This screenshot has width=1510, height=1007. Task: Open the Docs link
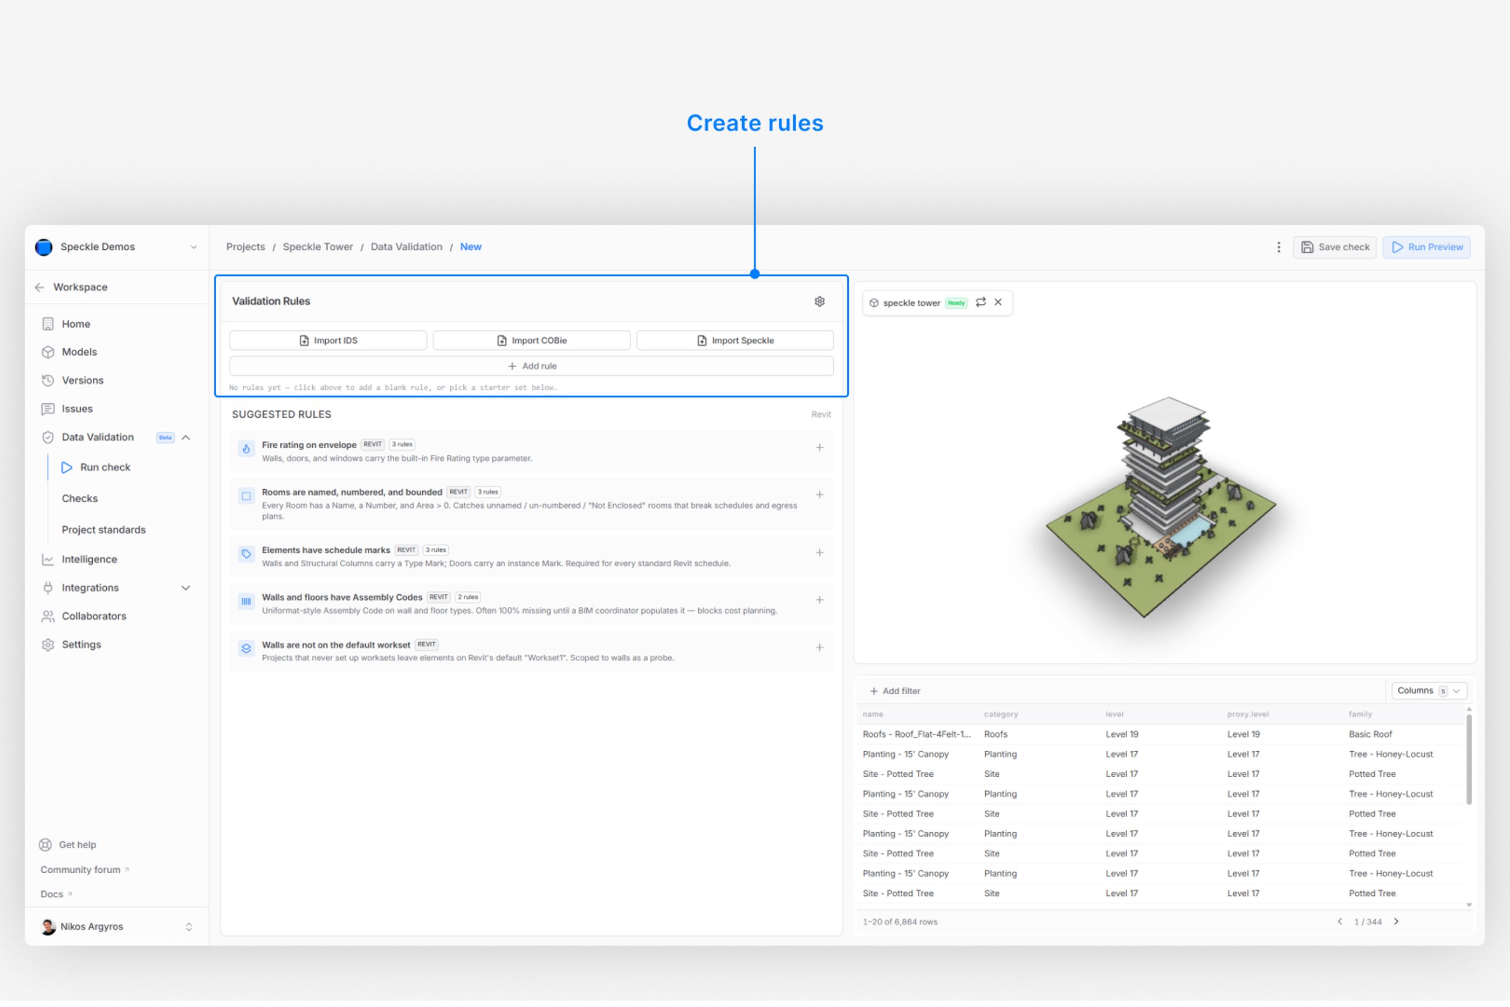click(x=56, y=895)
